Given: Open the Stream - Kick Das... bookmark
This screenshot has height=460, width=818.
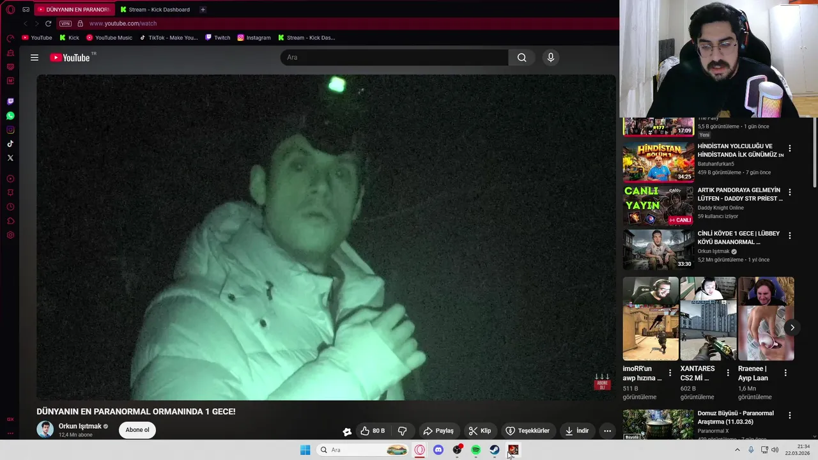Looking at the screenshot, I should pos(306,38).
